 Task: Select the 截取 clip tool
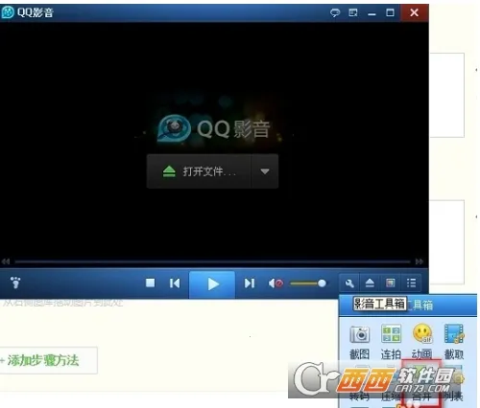(x=454, y=342)
